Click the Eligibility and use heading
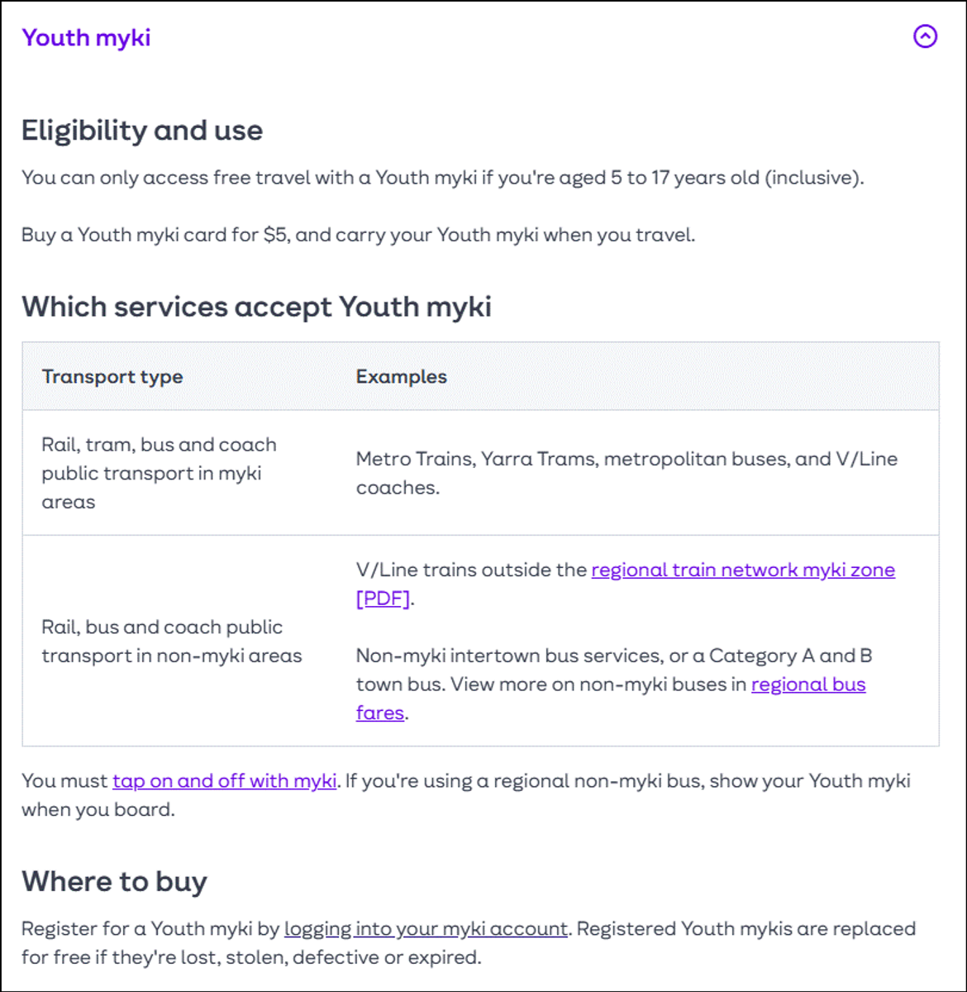 tap(142, 130)
